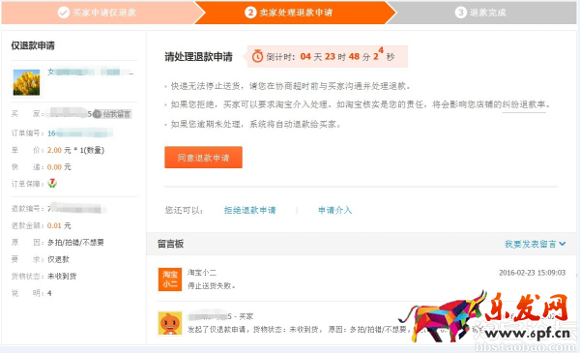Viewport: 580px width, 353px height.
Task: Select the 退款完成 step tab
Action: (x=480, y=13)
